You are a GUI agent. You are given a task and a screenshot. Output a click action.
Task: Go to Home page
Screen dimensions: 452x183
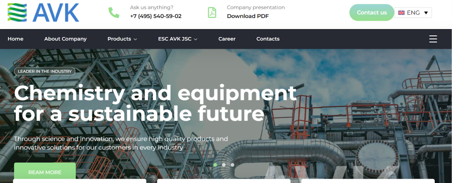pos(15,39)
